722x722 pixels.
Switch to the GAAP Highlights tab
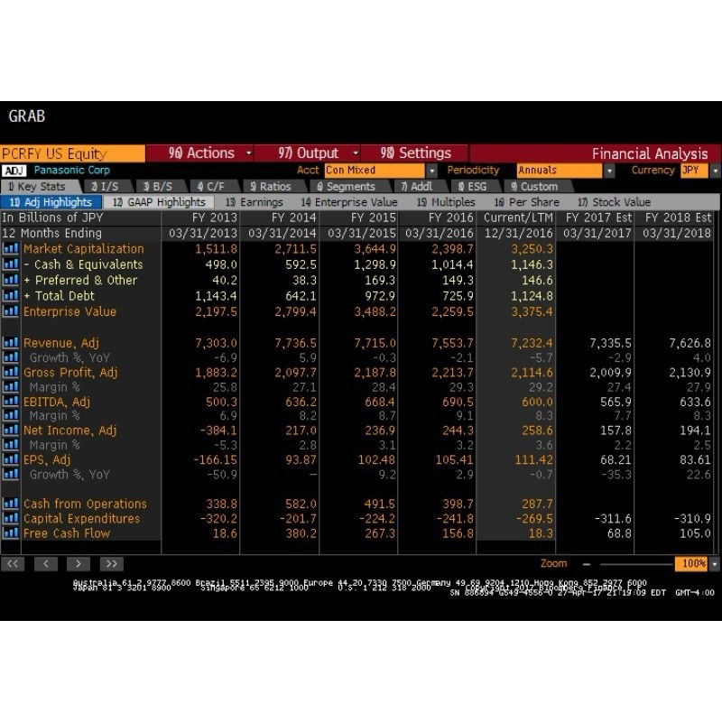162,202
